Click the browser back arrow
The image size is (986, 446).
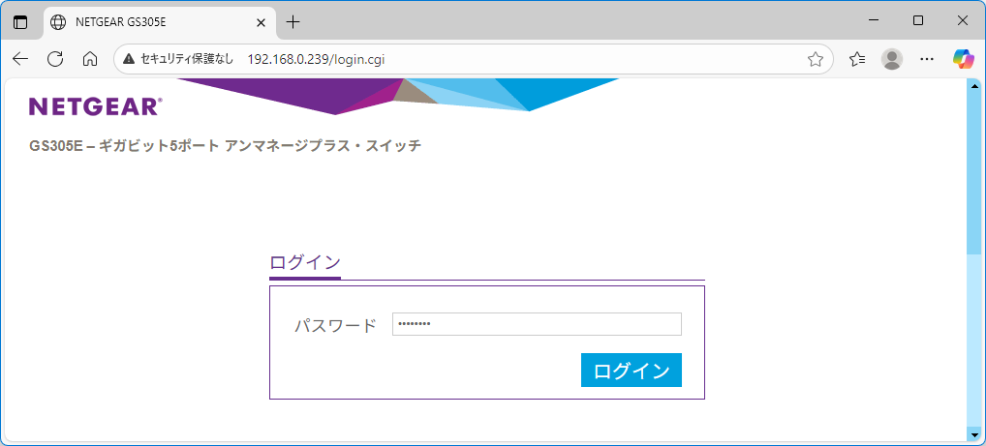tap(20, 59)
